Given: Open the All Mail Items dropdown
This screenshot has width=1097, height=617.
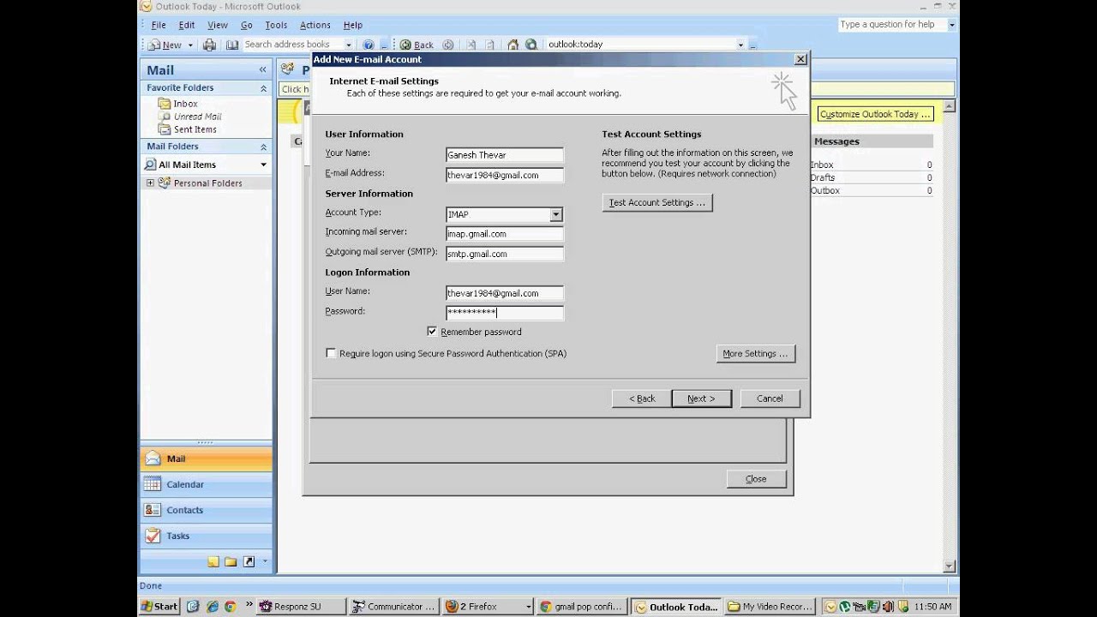Looking at the screenshot, I should point(263,165).
